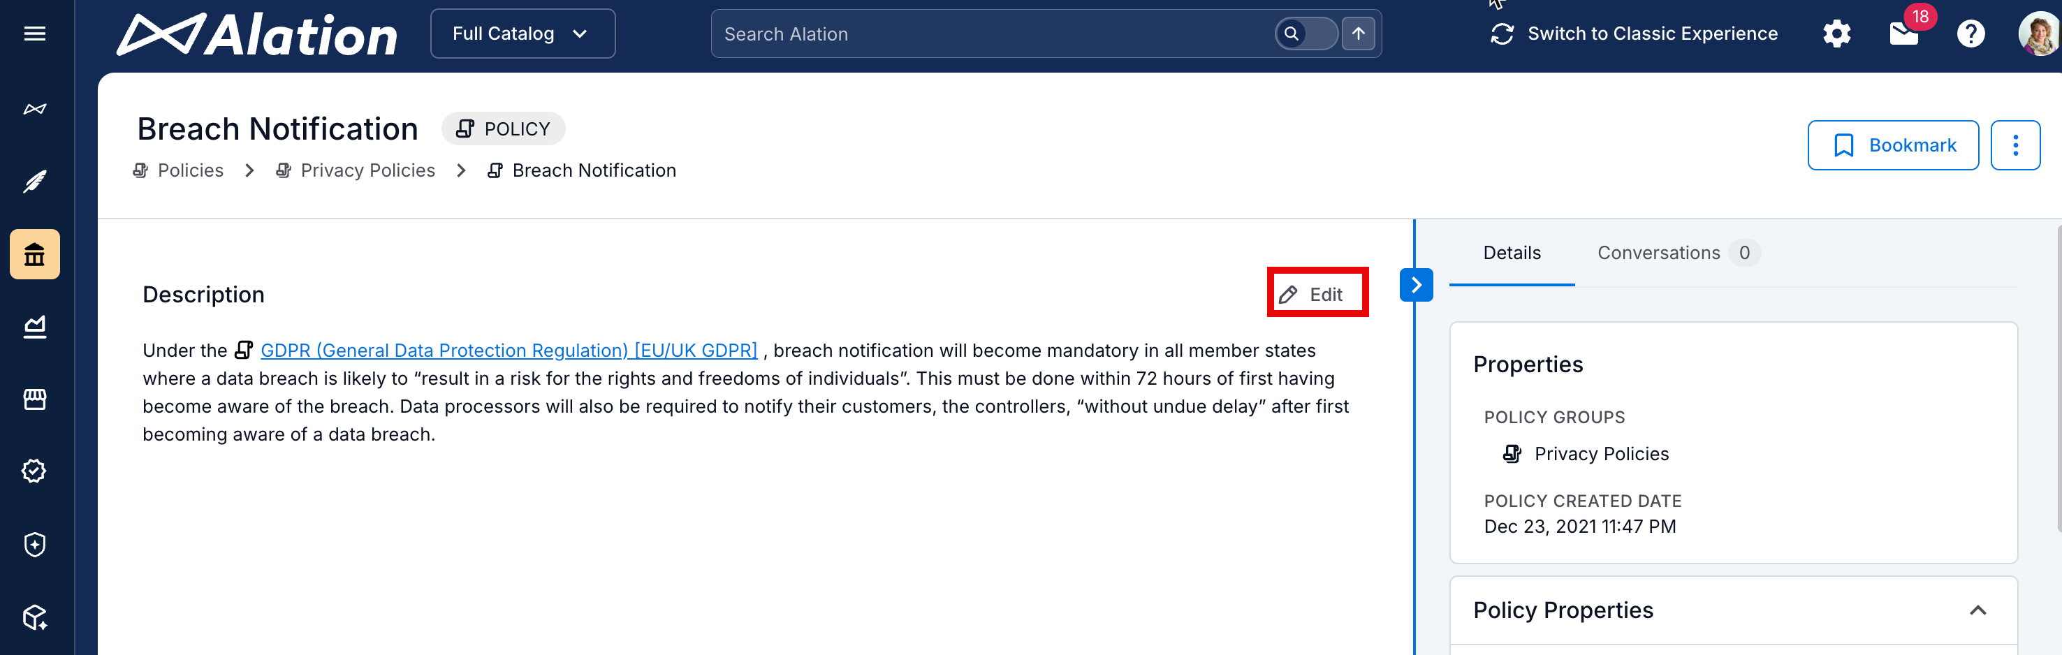Open the hamburger navigation menu
Image resolution: width=2062 pixels, height=655 pixels.
(x=34, y=34)
